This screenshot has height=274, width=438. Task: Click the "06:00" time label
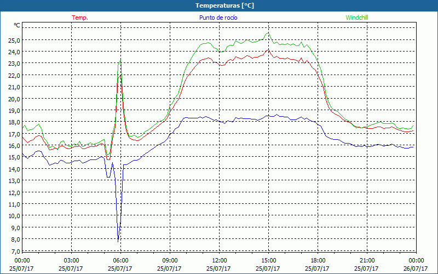point(120,261)
